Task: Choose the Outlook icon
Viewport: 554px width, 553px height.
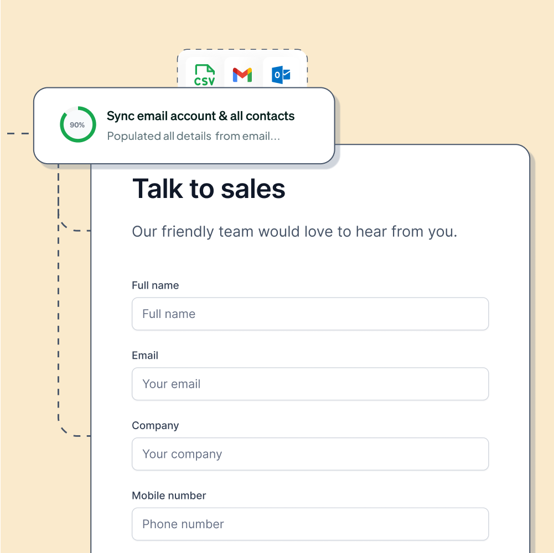Action: 281,75
